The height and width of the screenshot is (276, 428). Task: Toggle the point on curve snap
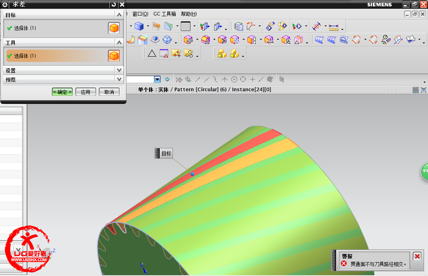(261, 80)
